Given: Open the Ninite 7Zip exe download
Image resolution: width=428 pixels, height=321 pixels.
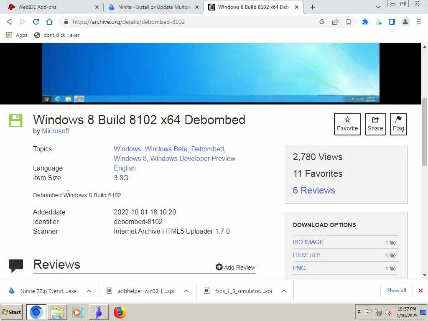Looking at the screenshot, I should point(43,291).
